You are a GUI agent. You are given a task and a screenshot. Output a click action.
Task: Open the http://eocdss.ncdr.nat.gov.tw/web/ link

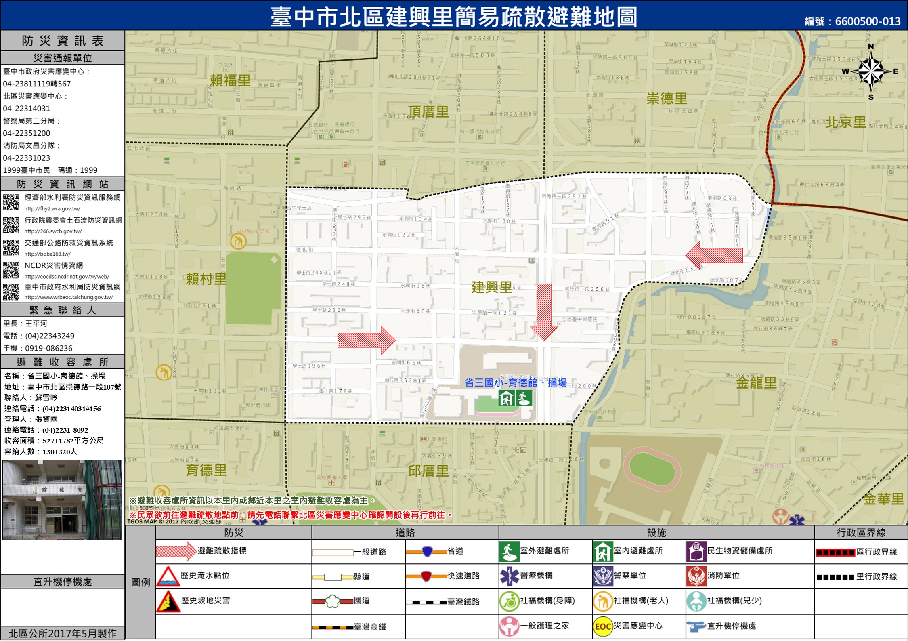point(67,277)
